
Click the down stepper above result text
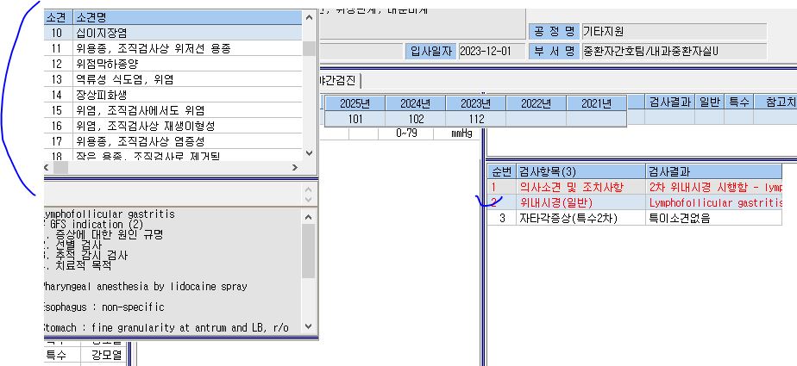tap(309, 200)
